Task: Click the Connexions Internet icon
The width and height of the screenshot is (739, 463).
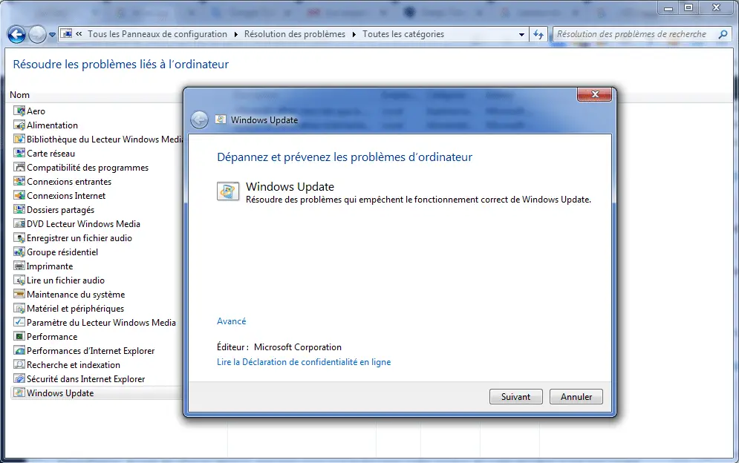Action: click(x=19, y=196)
